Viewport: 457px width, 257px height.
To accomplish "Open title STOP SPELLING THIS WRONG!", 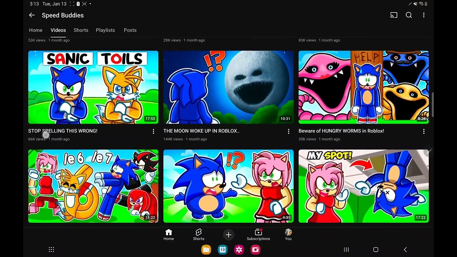I will point(63,131).
